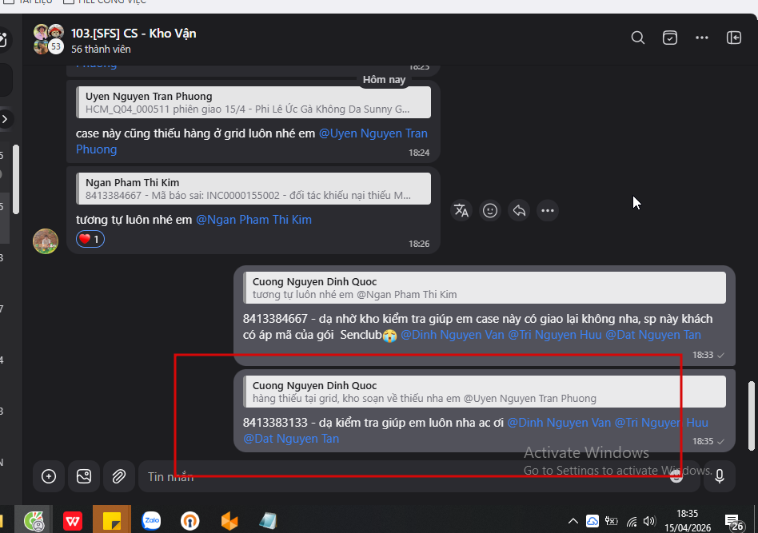Viewport: 758px width, 533px height.
Task: Jump to quoted 'hàng thiếu tại grid' message
Action: pyautogui.click(x=485, y=392)
